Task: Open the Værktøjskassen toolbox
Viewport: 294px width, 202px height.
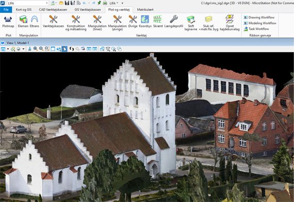Action: click(53, 22)
